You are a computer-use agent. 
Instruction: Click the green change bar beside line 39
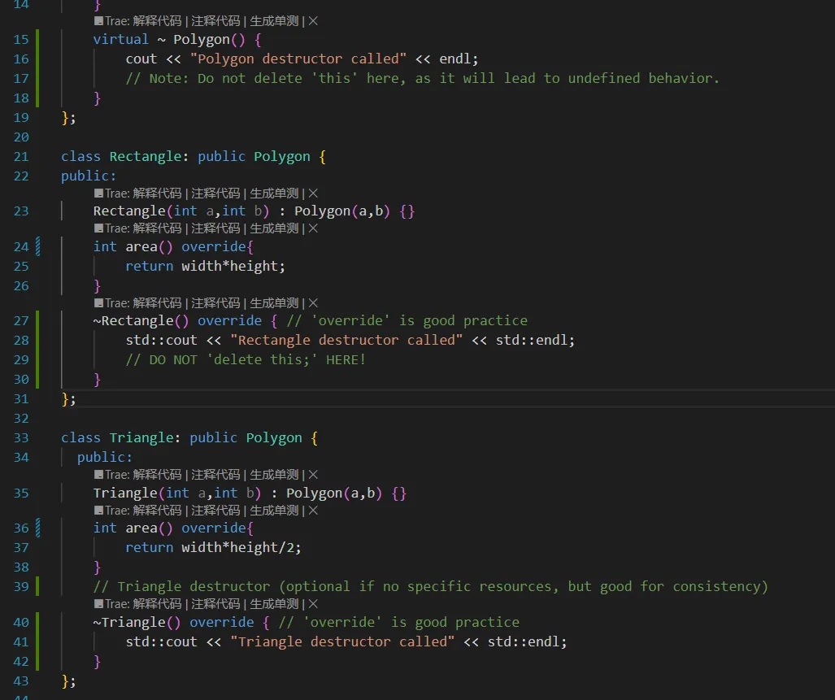coord(37,586)
